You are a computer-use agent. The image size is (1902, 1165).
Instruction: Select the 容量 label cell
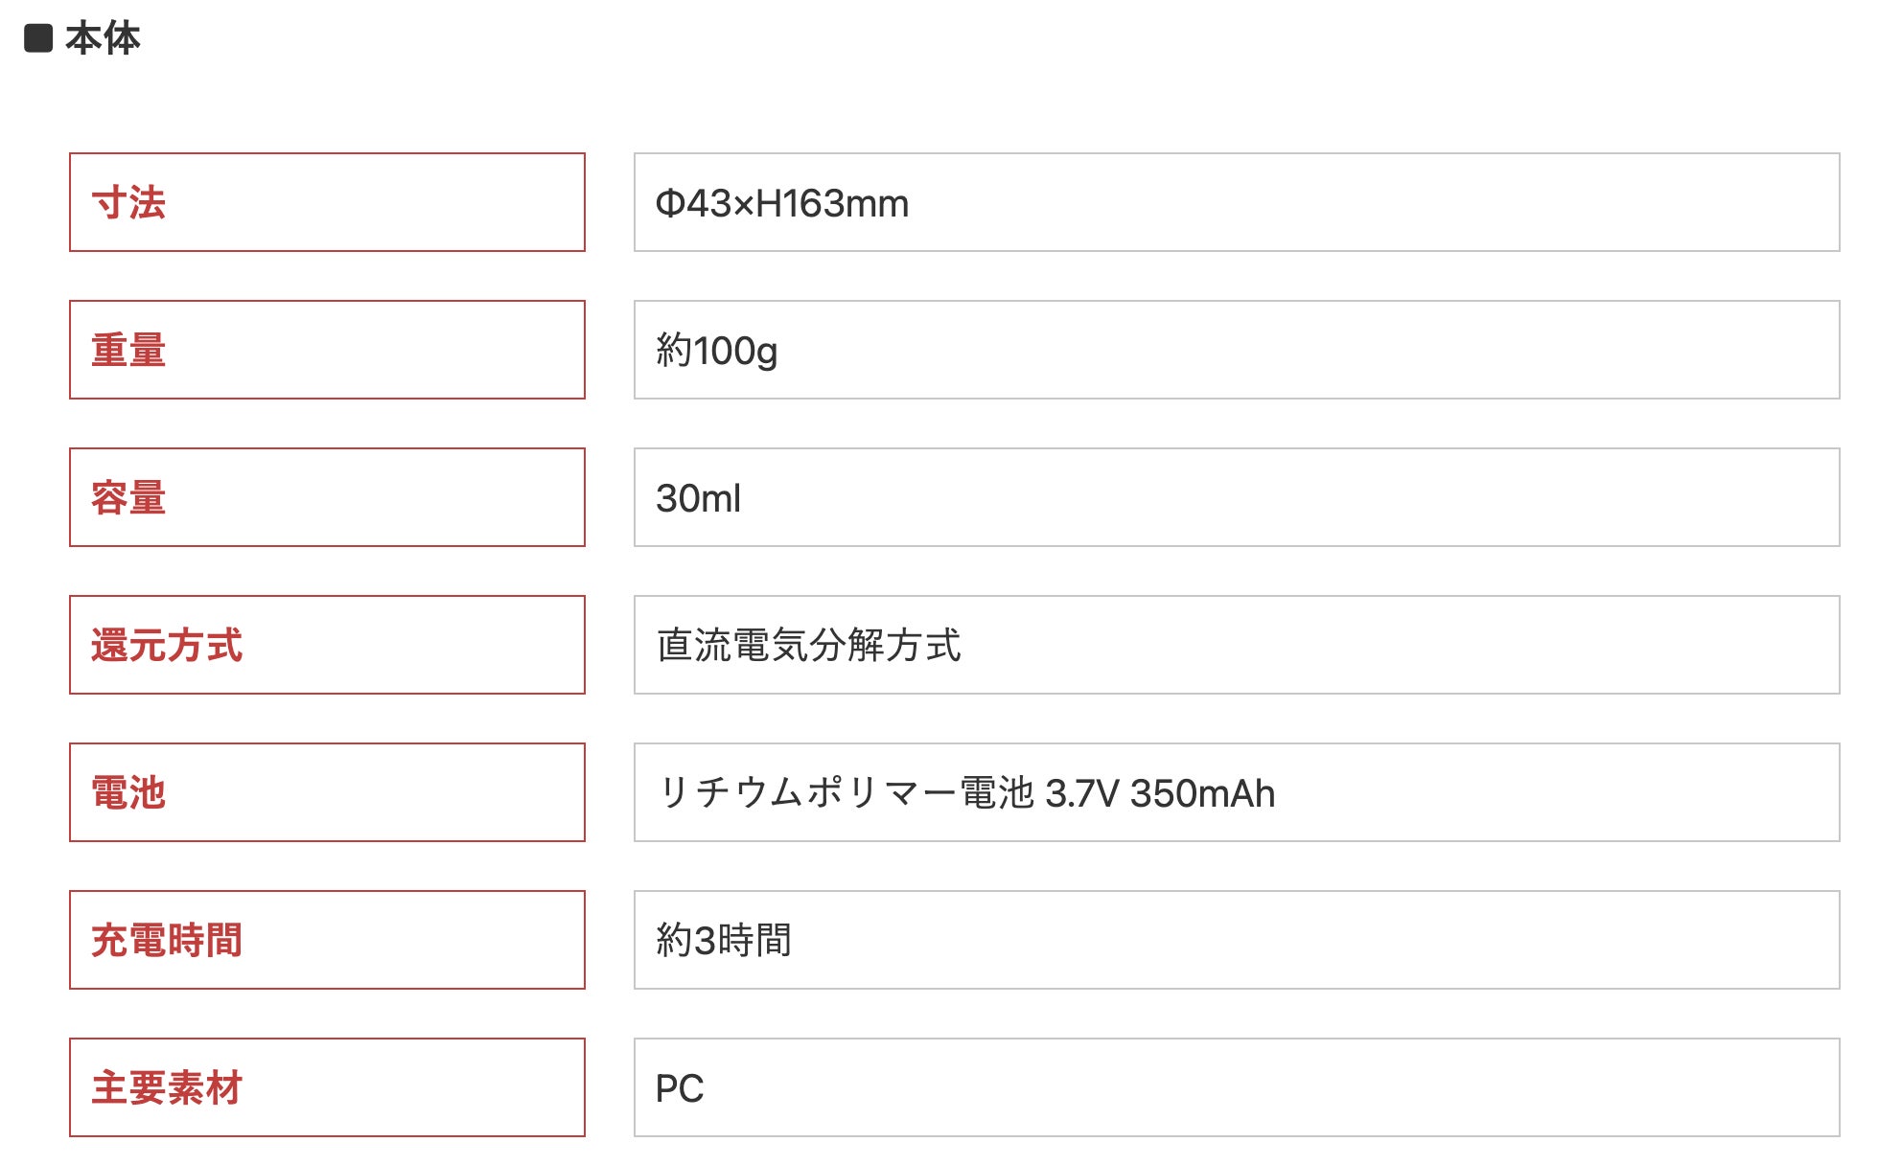click(326, 497)
